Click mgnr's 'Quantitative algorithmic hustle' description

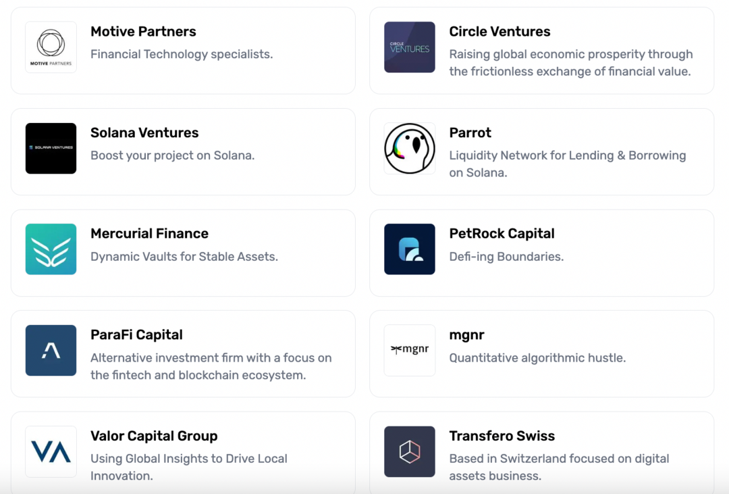pos(537,358)
